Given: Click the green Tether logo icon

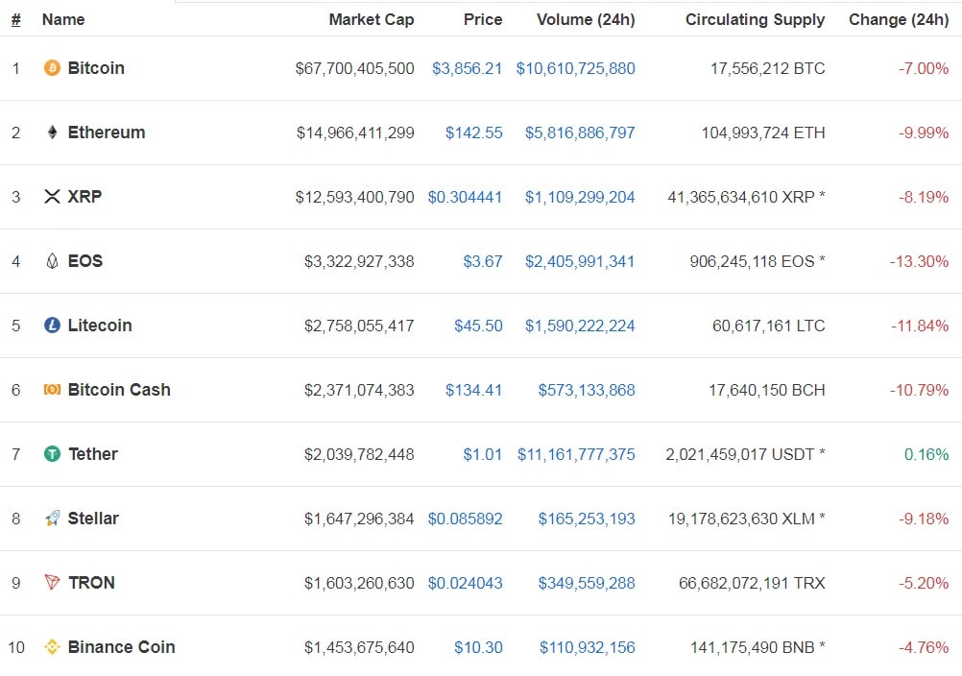Looking at the screenshot, I should [52, 454].
